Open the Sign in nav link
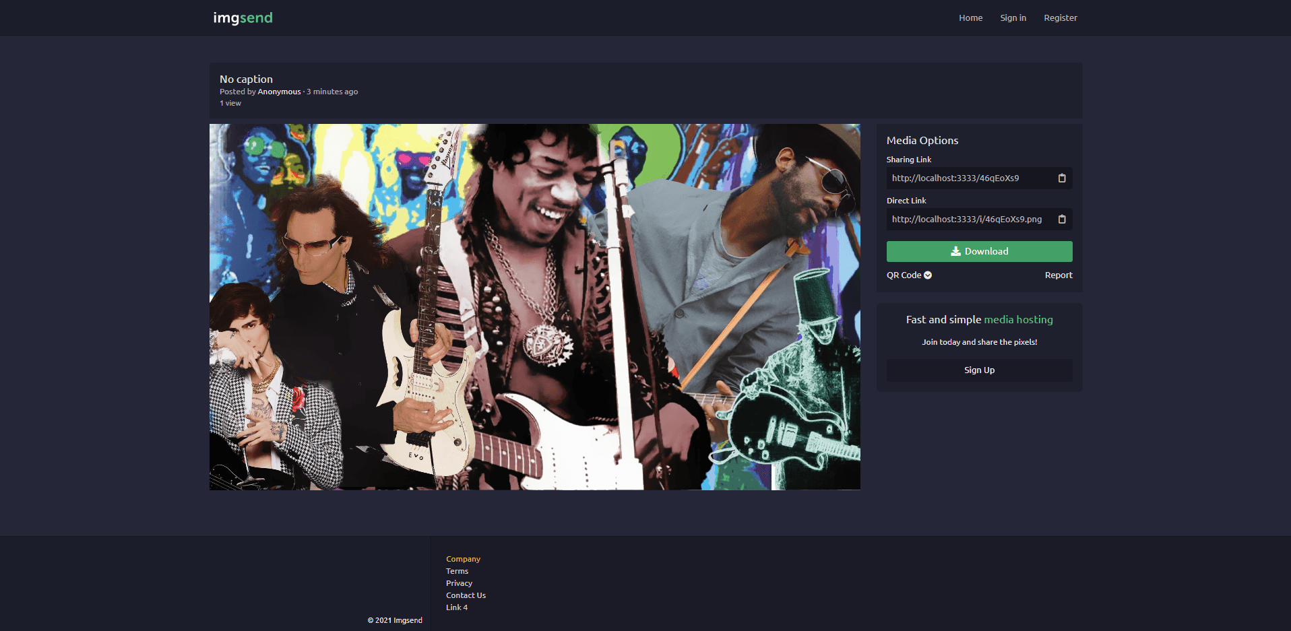 [1013, 18]
